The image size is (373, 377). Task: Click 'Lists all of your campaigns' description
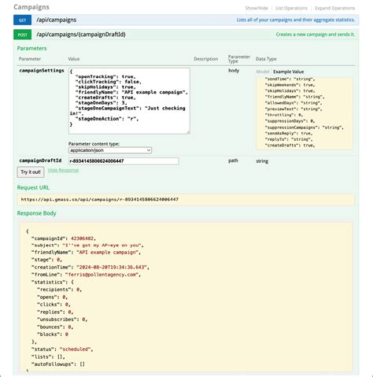[296, 20]
